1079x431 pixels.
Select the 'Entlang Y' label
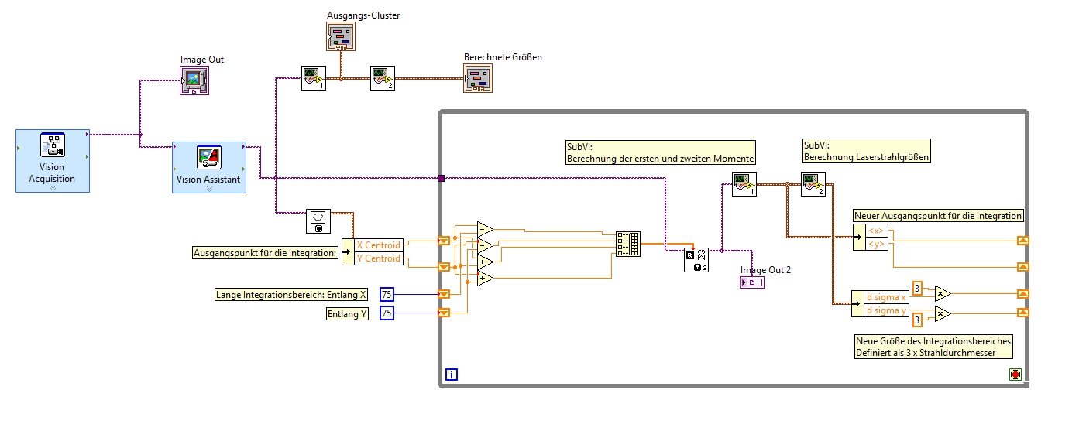point(347,313)
